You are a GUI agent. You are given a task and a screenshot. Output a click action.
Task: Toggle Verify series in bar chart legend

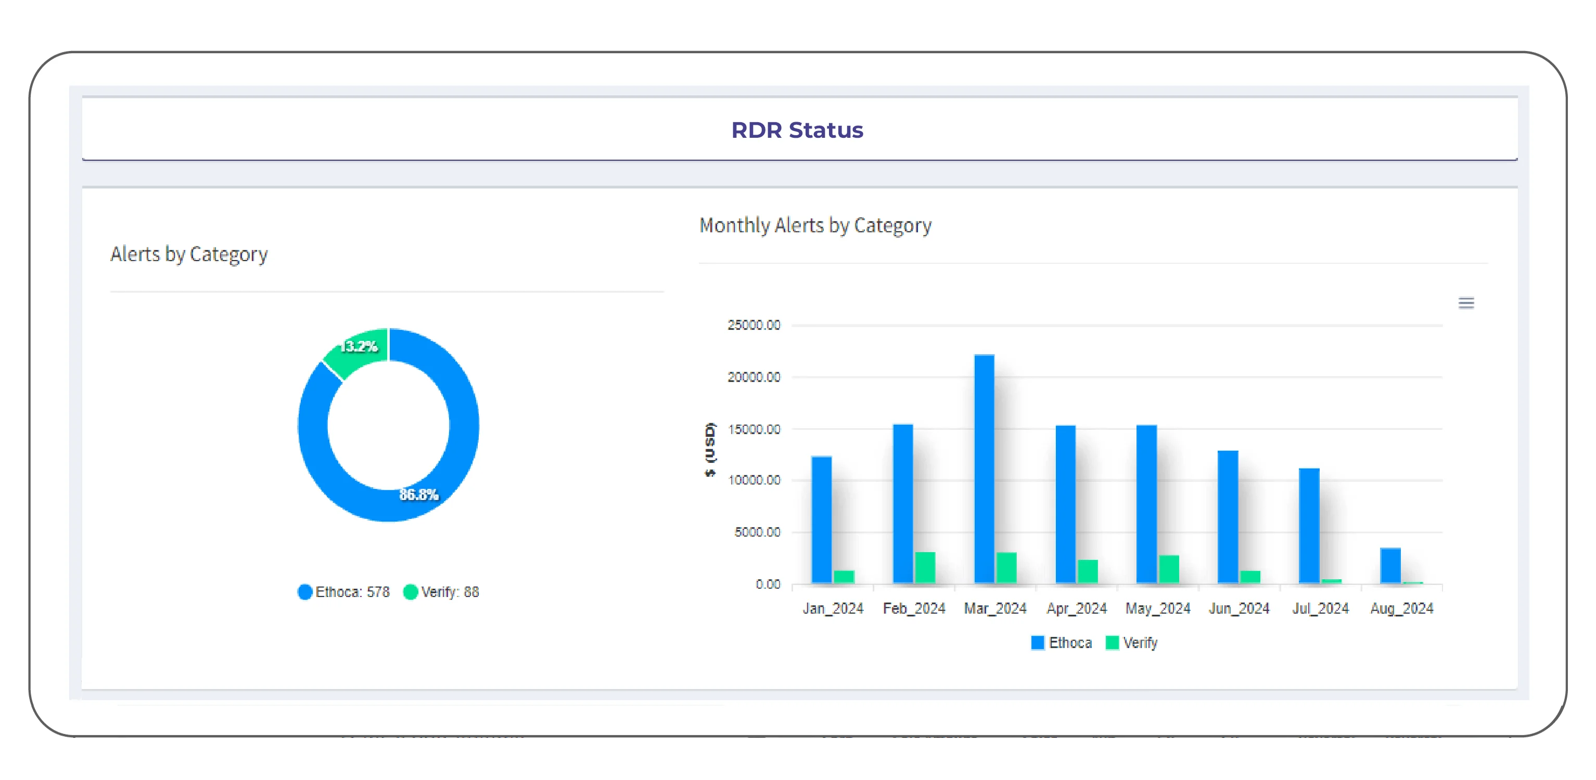click(x=1140, y=643)
